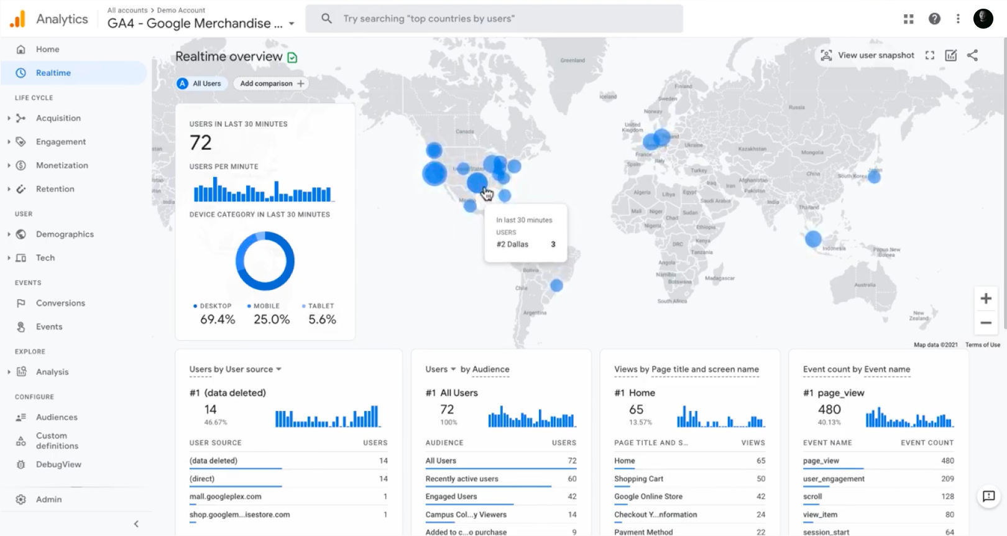This screenshot has width=1007, height=536.
Task: Click the Shopping Cart page title row
Action: (x=689, y=479)
